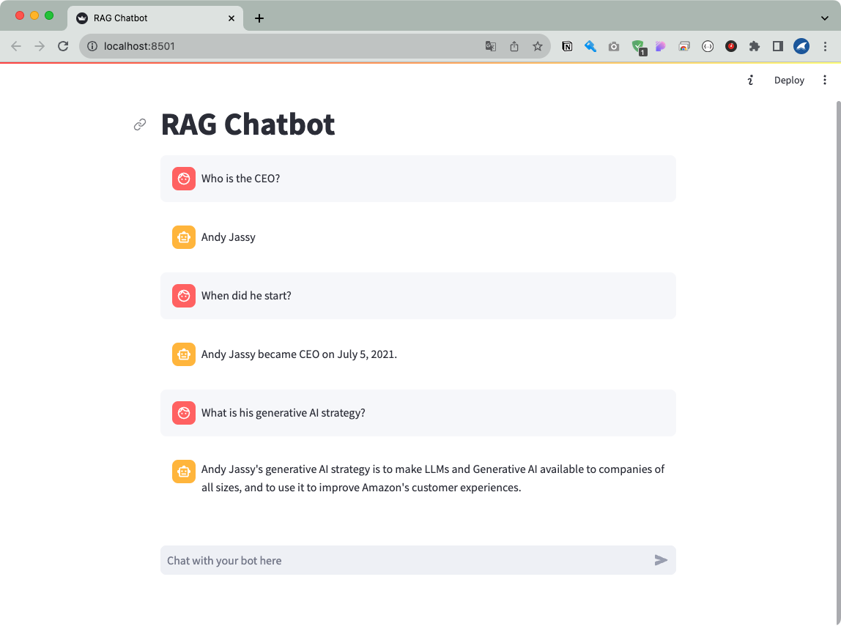Click the purple gradient extension icon
This screenshot has height=626, width=841.
[x=661, y=46]
